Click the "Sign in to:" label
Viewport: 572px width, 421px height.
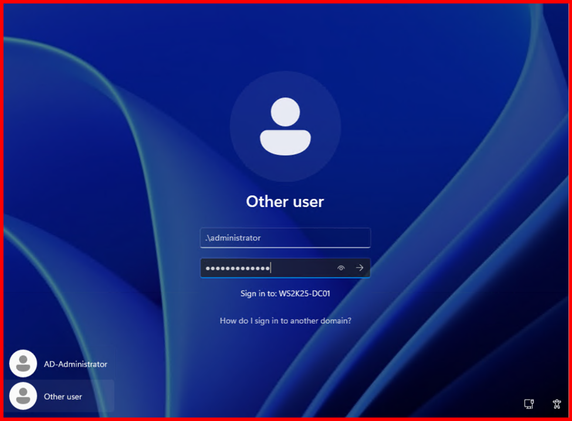coord(259,293)
